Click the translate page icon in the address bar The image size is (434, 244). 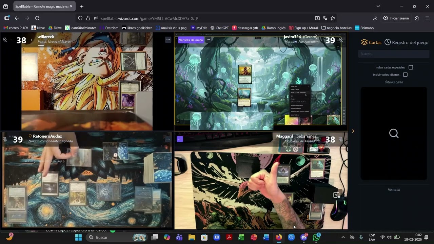(x=325, y=18)
